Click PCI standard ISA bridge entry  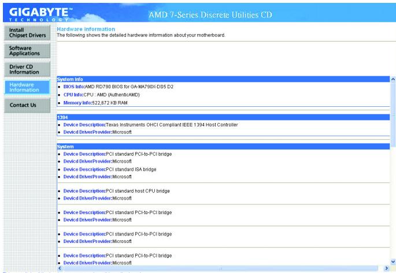(110, 169)
